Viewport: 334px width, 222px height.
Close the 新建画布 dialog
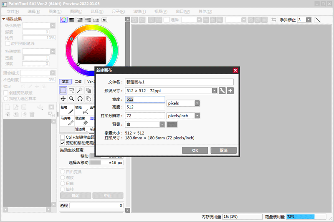tap(235, 70)
